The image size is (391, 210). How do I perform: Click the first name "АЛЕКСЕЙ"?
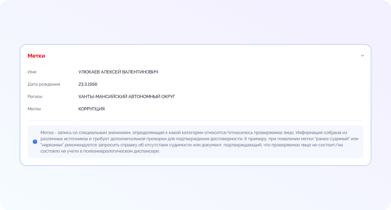[x=111, y=72]
